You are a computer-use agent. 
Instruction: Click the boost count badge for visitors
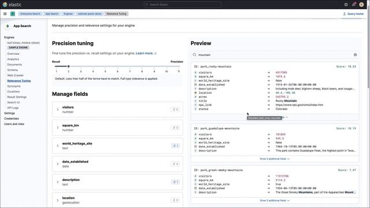click(175, 109)
